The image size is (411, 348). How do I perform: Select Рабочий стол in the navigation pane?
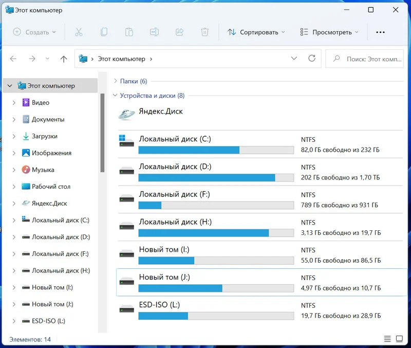point(51,187)
